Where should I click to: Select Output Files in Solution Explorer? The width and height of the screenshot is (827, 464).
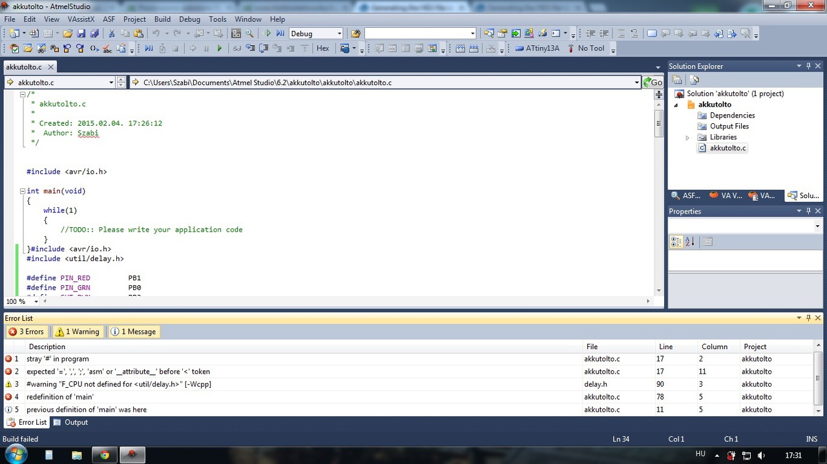pyautogui.click(x=729, y=126)
